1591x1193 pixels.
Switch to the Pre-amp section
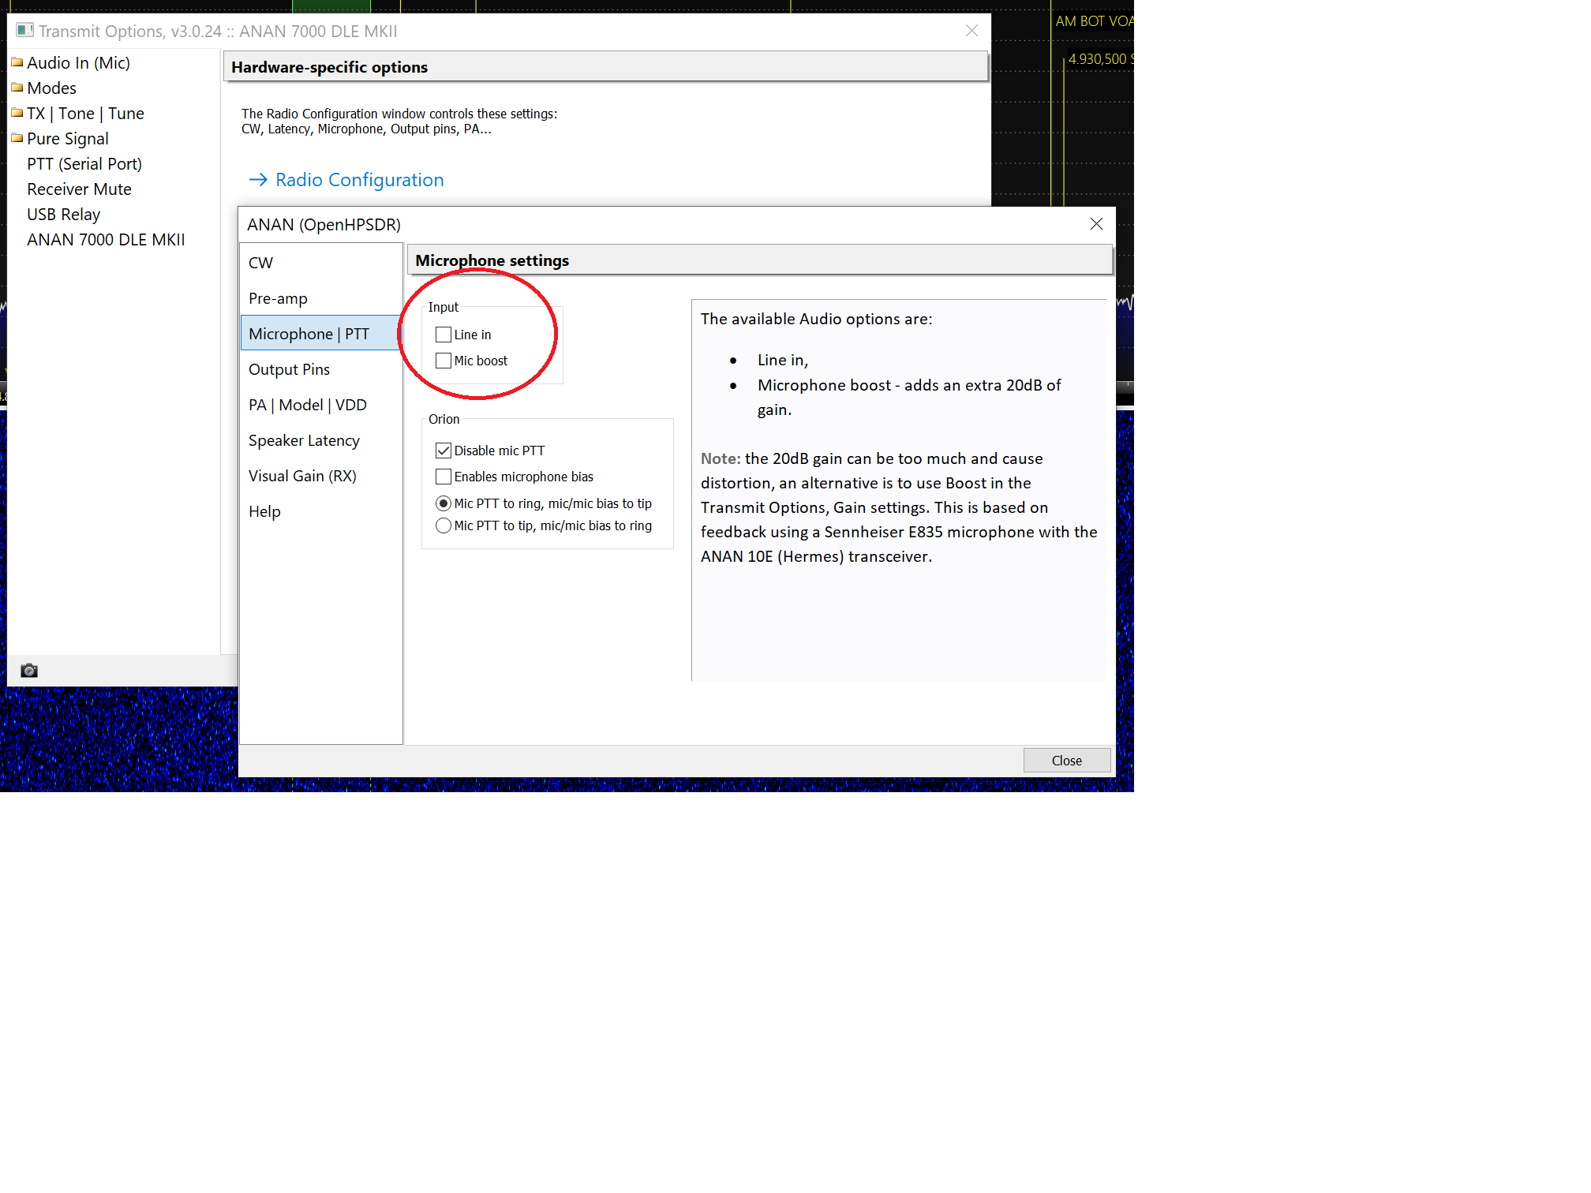click(x=320, y=298)
